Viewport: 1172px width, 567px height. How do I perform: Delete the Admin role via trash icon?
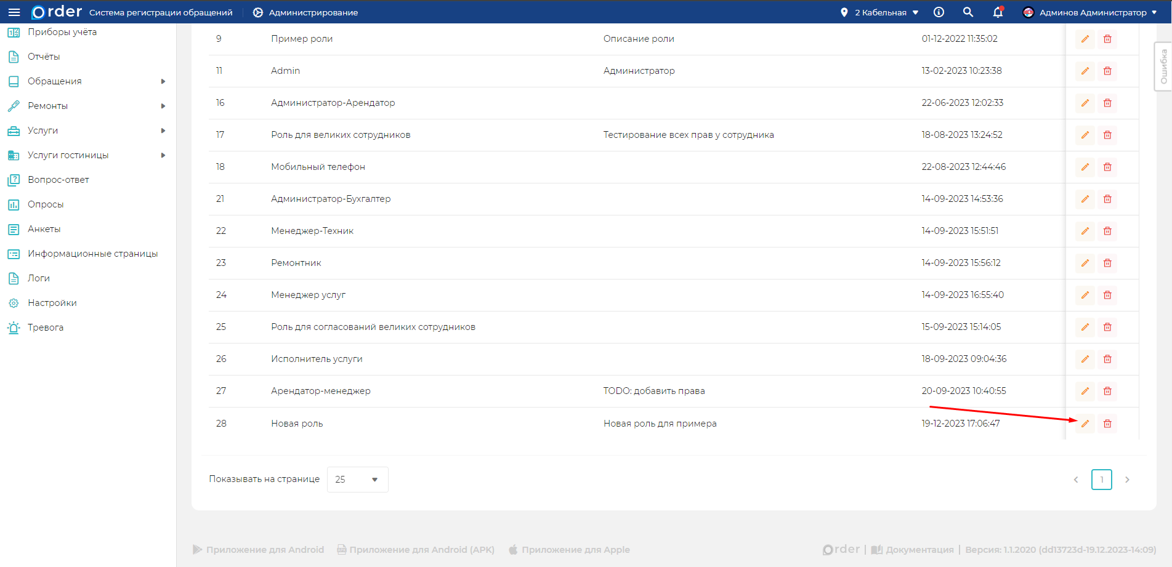tap(1107, 71)
